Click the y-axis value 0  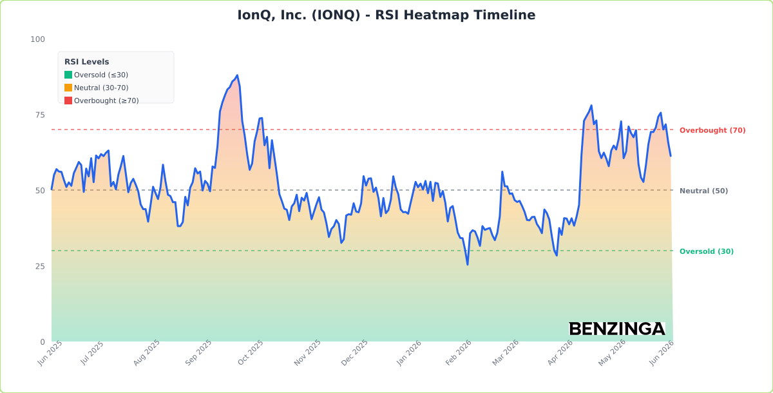tap(43, 342)
